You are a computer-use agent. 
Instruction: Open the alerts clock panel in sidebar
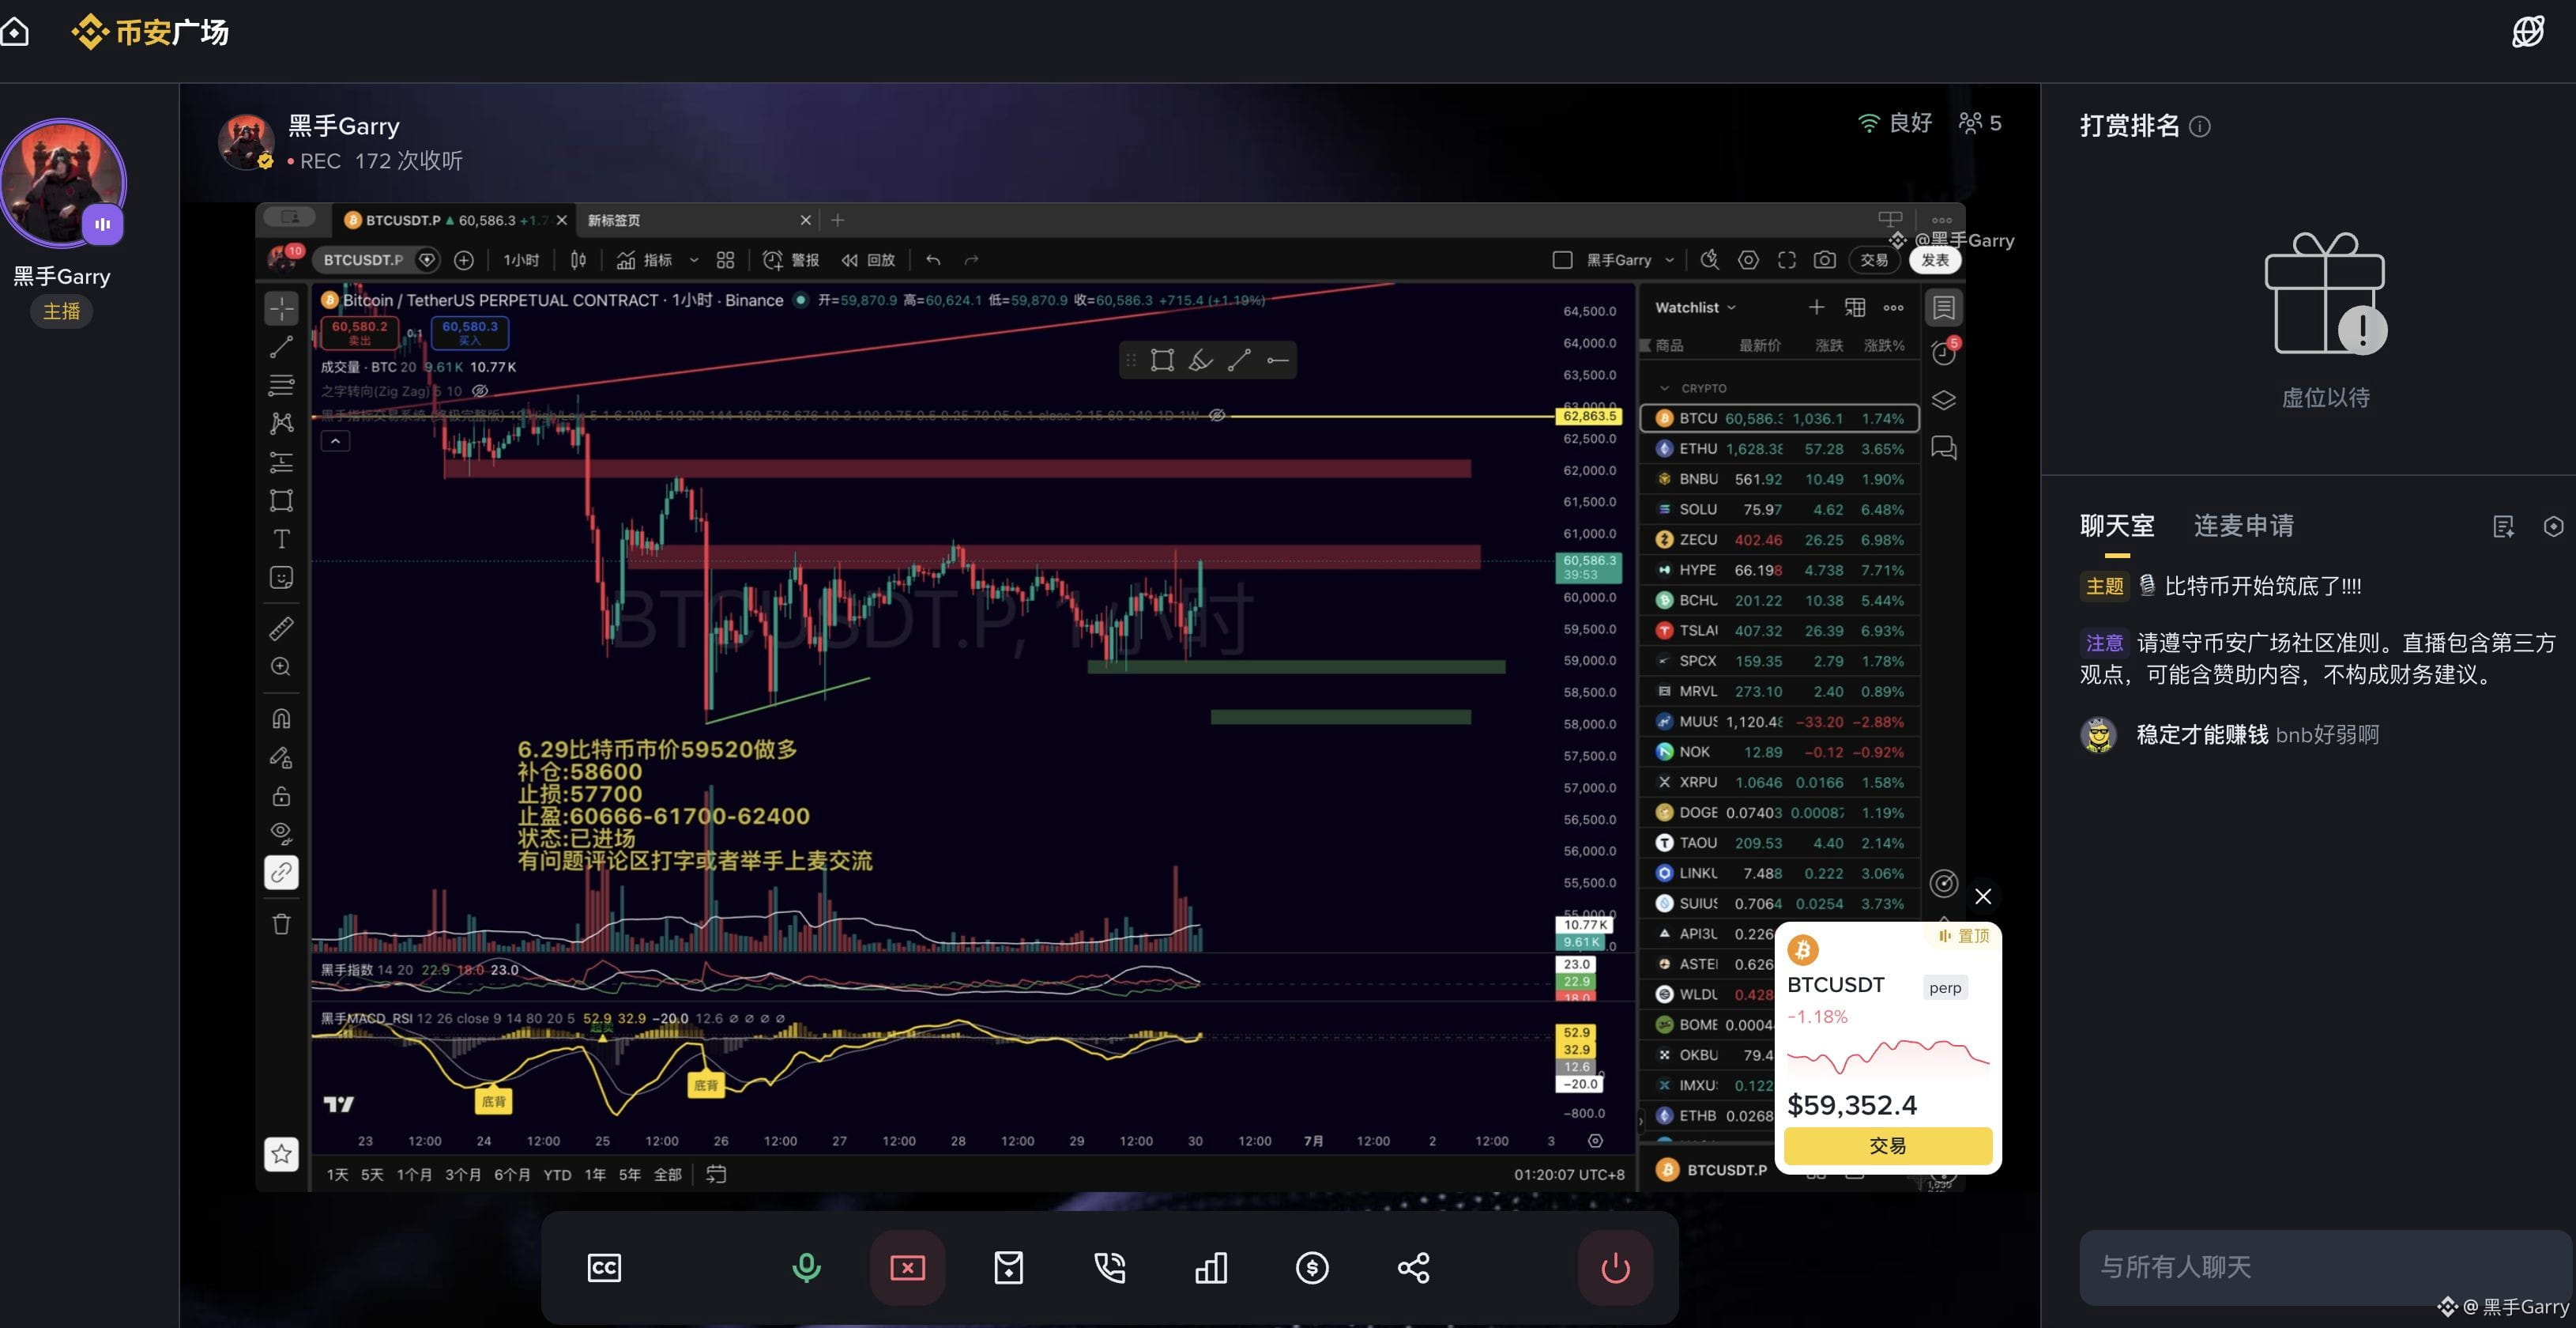coord(1944,352)
